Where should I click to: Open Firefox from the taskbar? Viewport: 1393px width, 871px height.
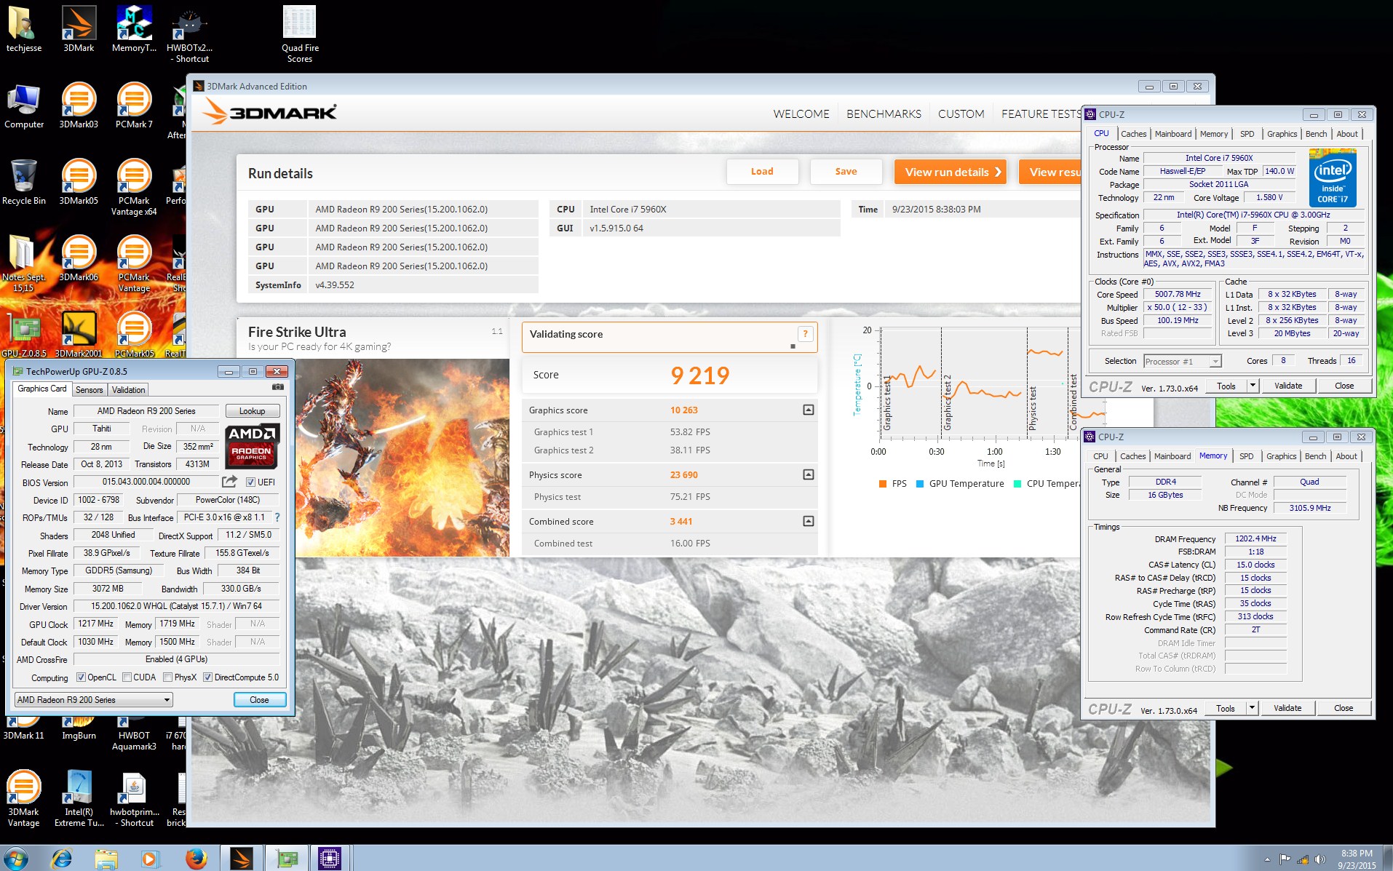(x=195, y=859)
